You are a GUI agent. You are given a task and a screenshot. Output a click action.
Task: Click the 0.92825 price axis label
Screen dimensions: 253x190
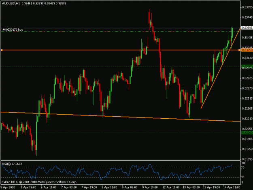pos(247,78)
